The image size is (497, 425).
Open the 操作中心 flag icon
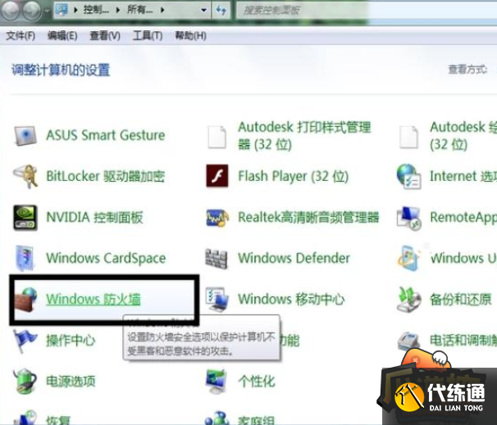[25, 341]
